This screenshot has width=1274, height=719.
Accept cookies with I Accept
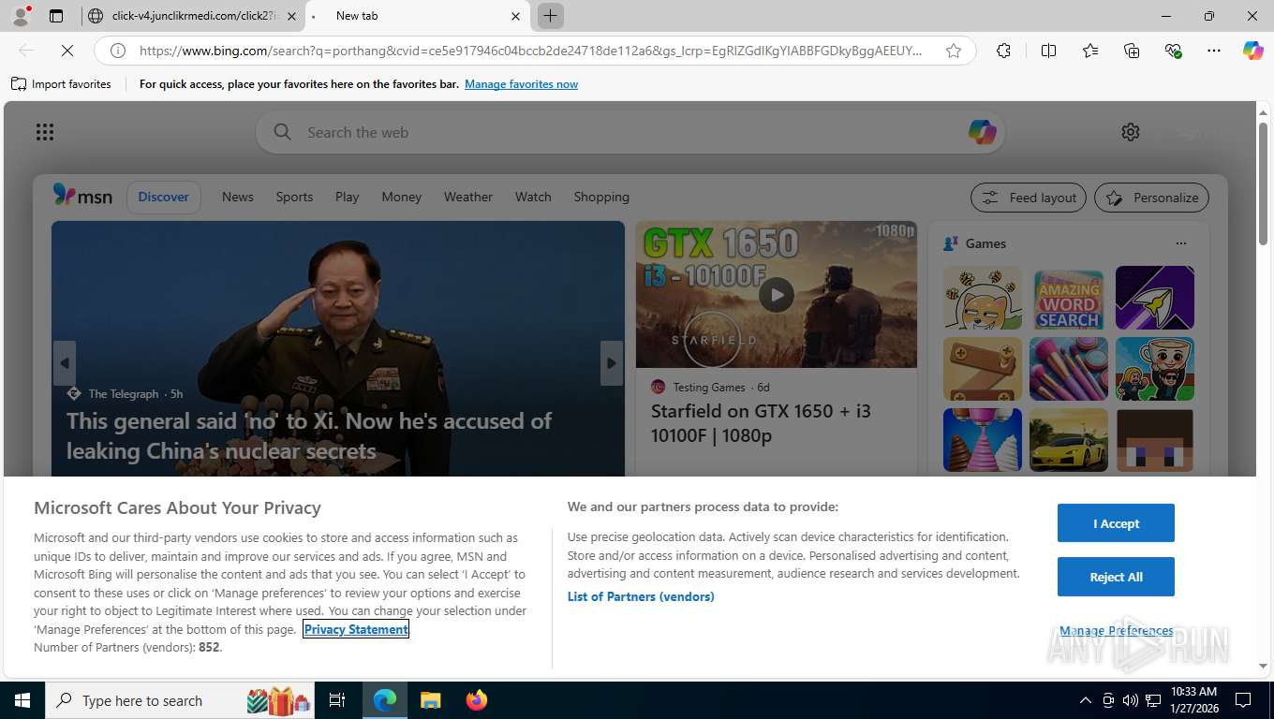click(x=1116, y=523)
